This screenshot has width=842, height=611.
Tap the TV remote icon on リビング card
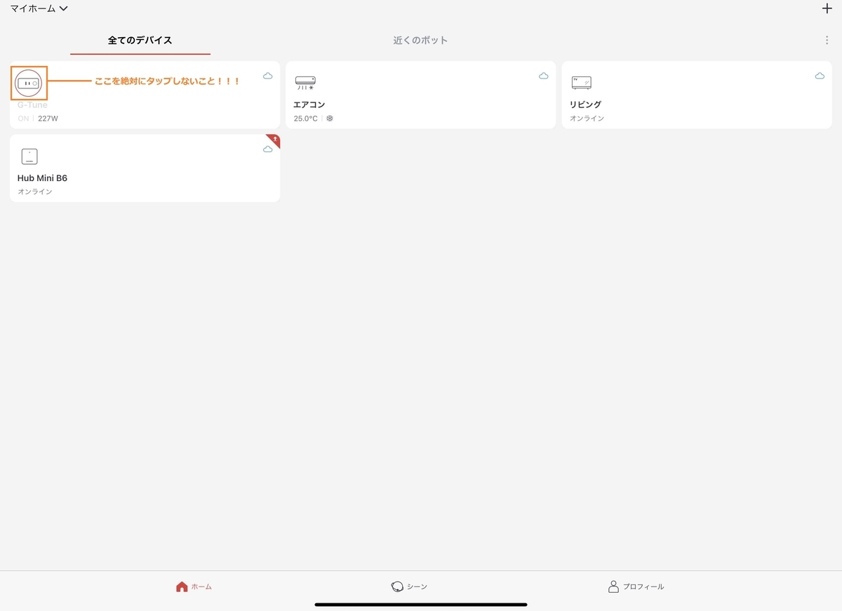582,81
